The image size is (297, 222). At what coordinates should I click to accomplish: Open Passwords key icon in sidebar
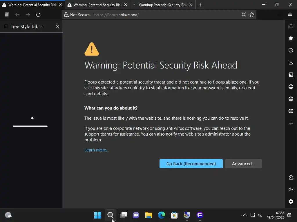click(291, 189)
